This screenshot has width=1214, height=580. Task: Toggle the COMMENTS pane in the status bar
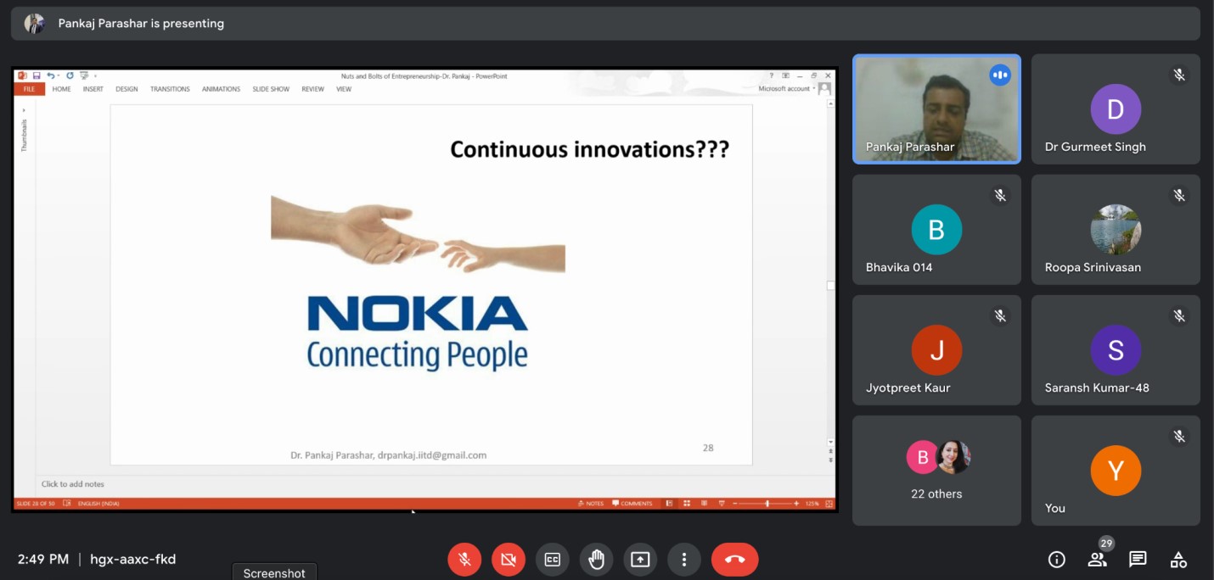pyautogui.click(x=632, y=504)
